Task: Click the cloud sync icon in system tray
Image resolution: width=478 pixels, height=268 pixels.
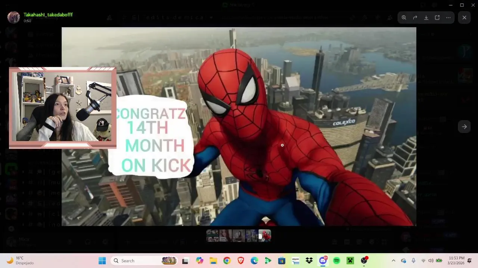Action: [403, 261]
